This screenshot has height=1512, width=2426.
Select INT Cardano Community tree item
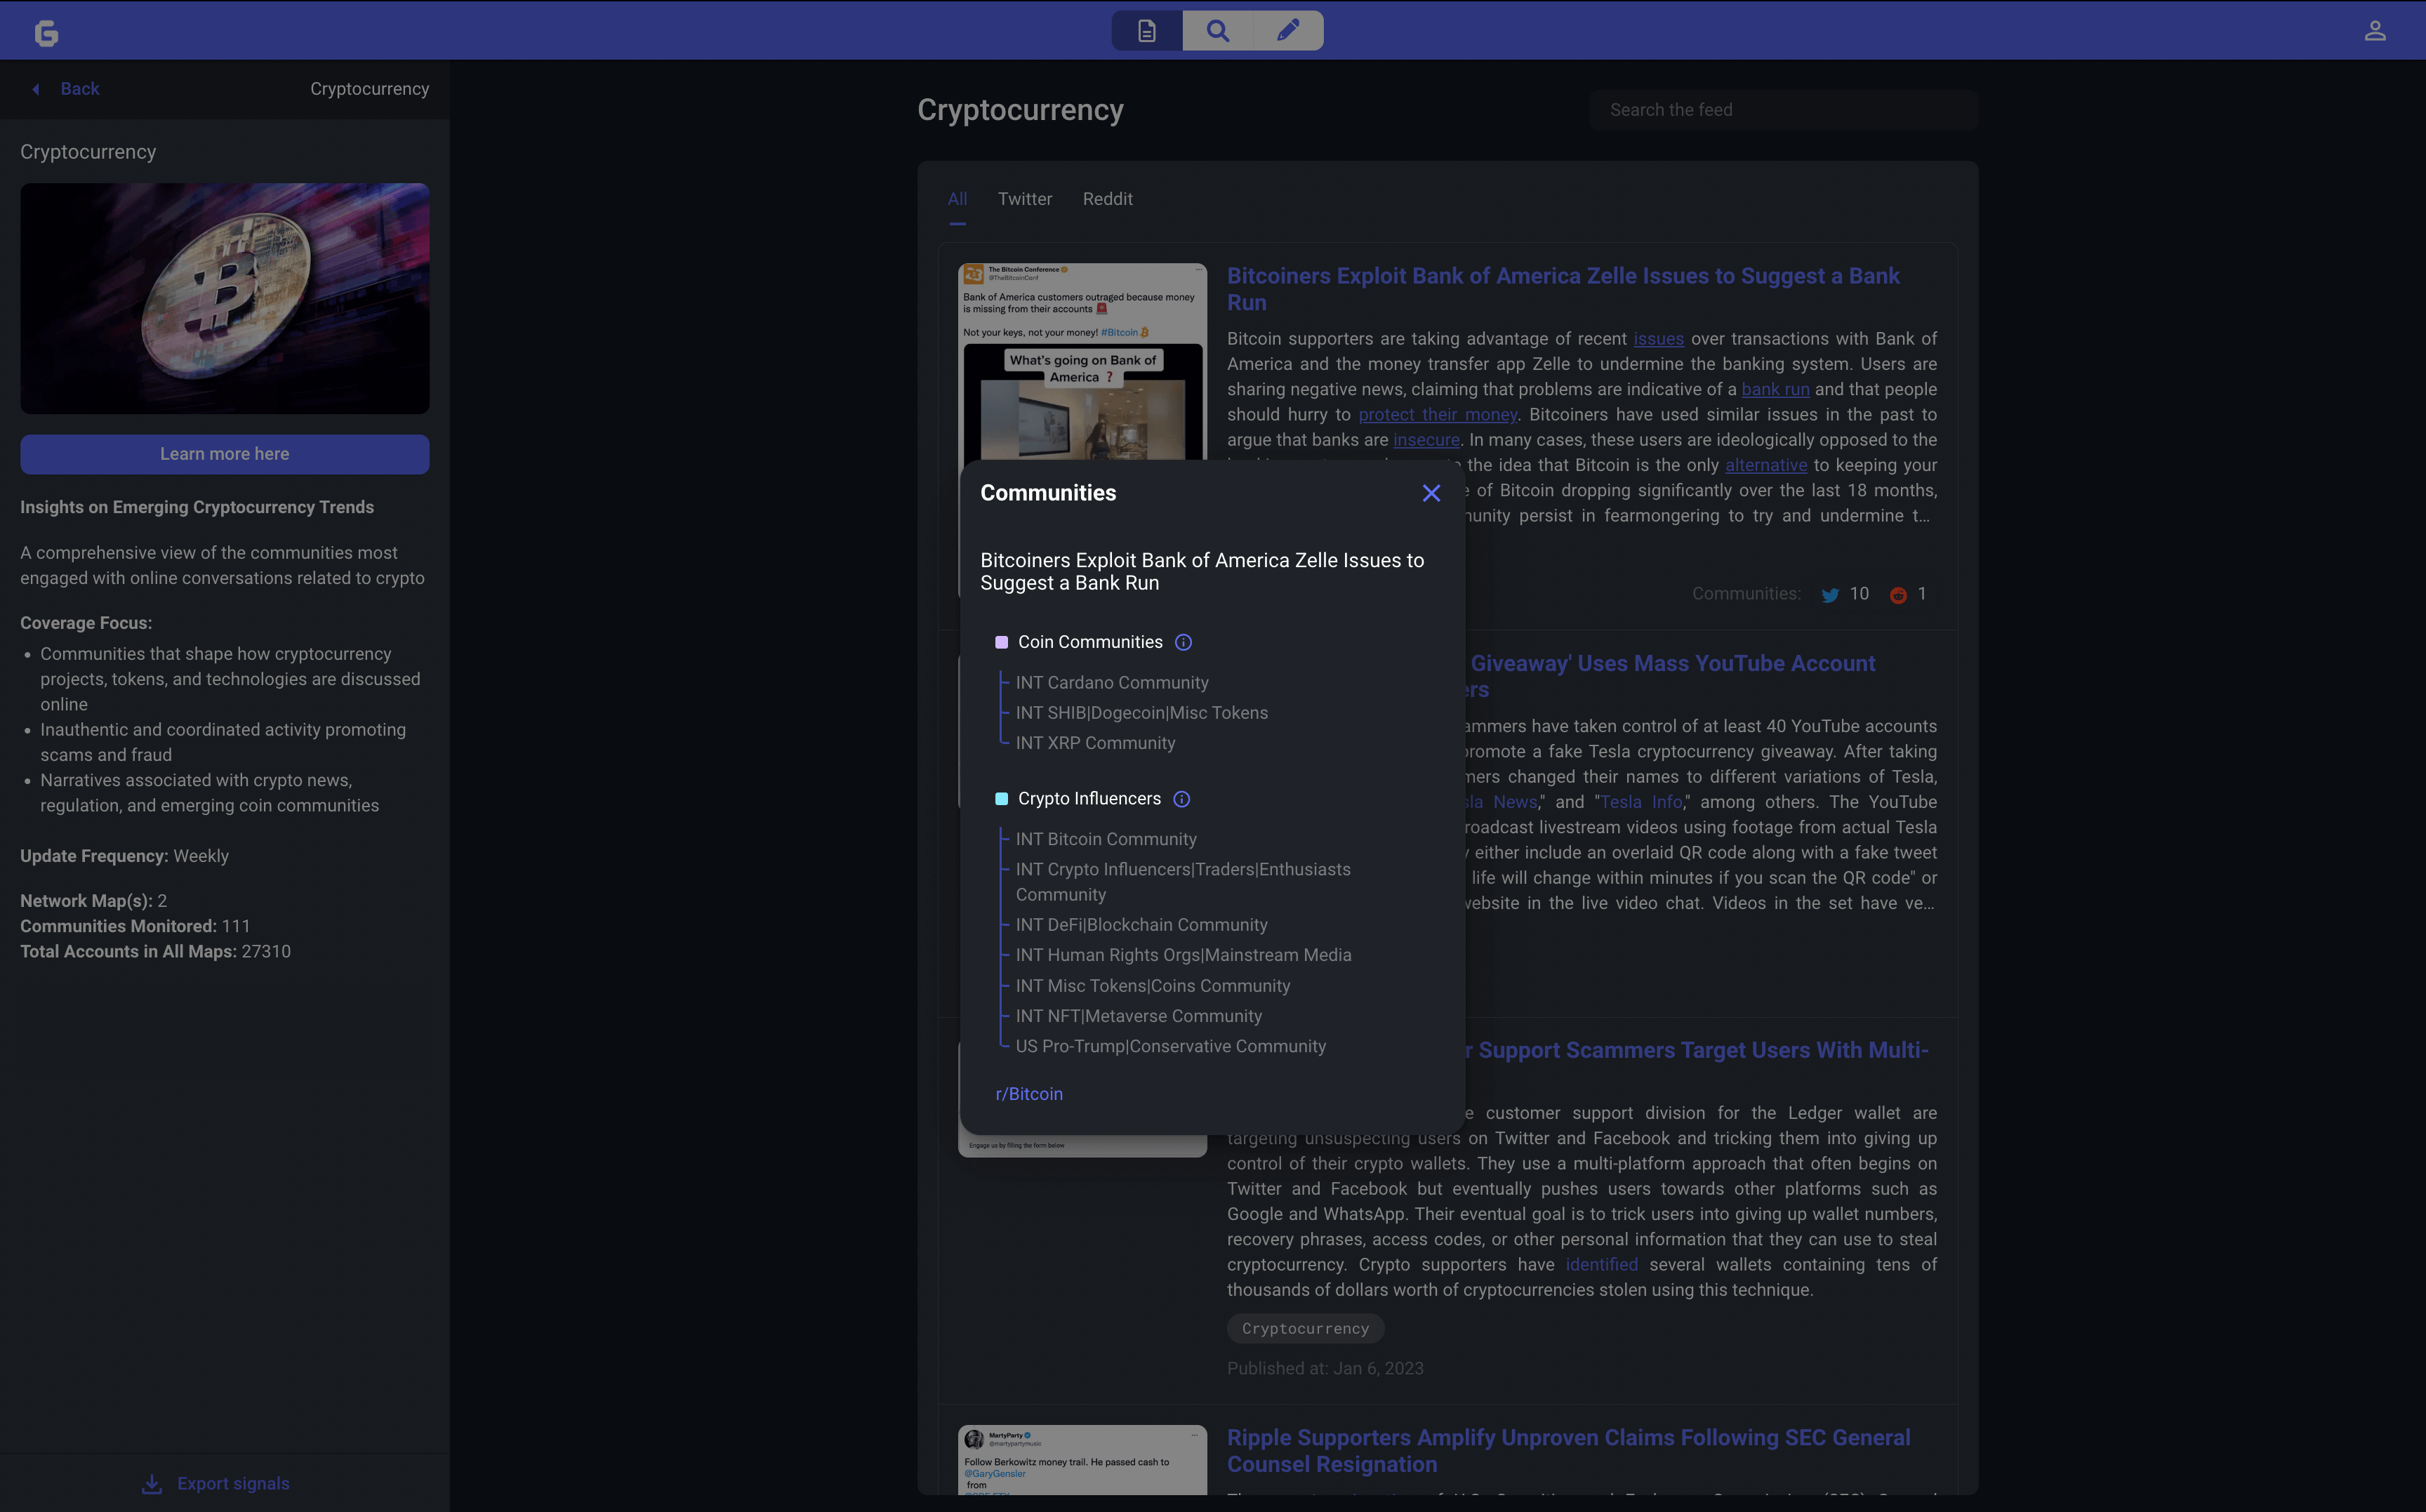[x=1111, y=683]
